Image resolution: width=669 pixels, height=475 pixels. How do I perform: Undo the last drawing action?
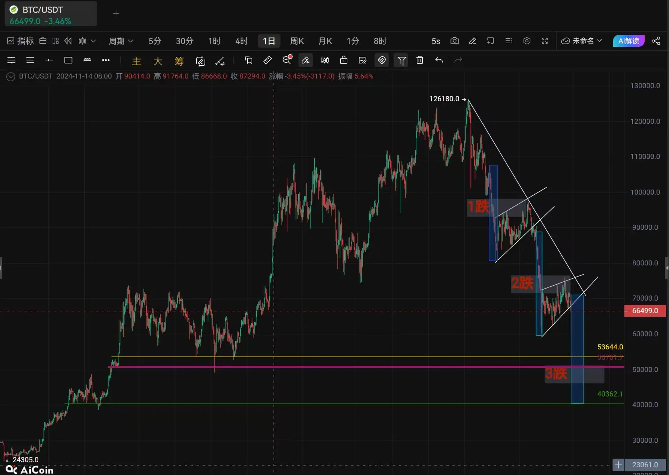pyautogui.click(x=439, y=60)
